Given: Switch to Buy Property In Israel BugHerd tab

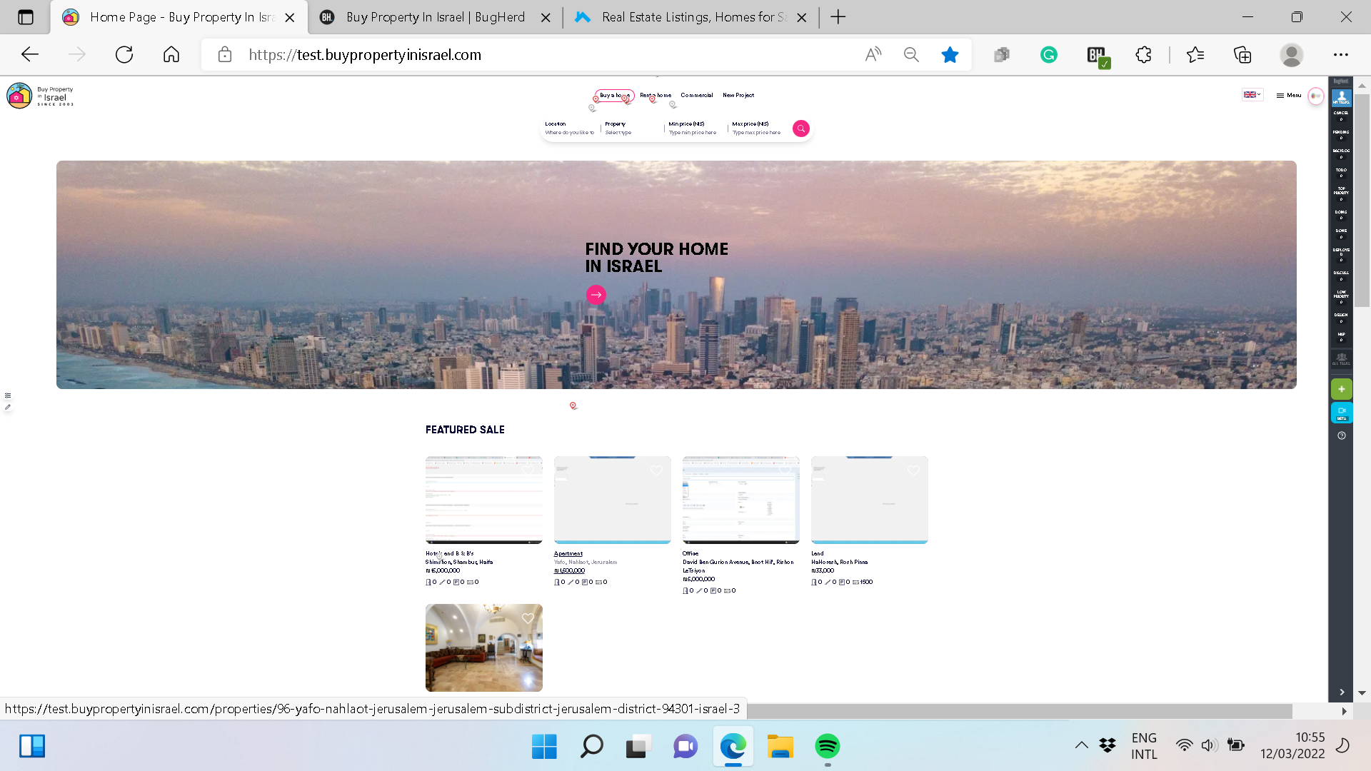Looking at the screenshot, I should click(x=435, y=17).
